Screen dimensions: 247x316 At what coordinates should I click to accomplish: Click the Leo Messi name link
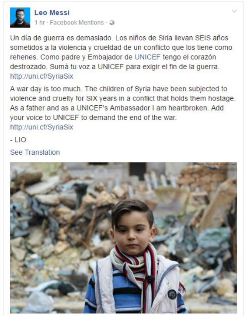coord(52,13)
